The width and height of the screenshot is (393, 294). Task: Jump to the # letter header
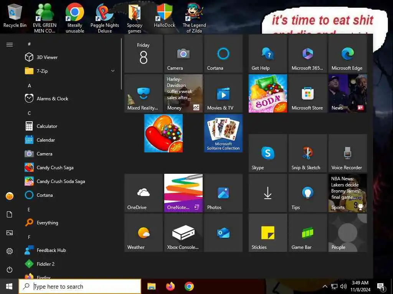(29, 44)
